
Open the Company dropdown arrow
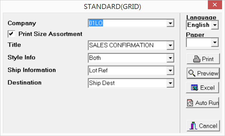(170, 23)
